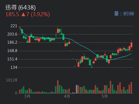Click the gray volume bar in early April
This screenshot has width=139, height=104.
(76, 89)
